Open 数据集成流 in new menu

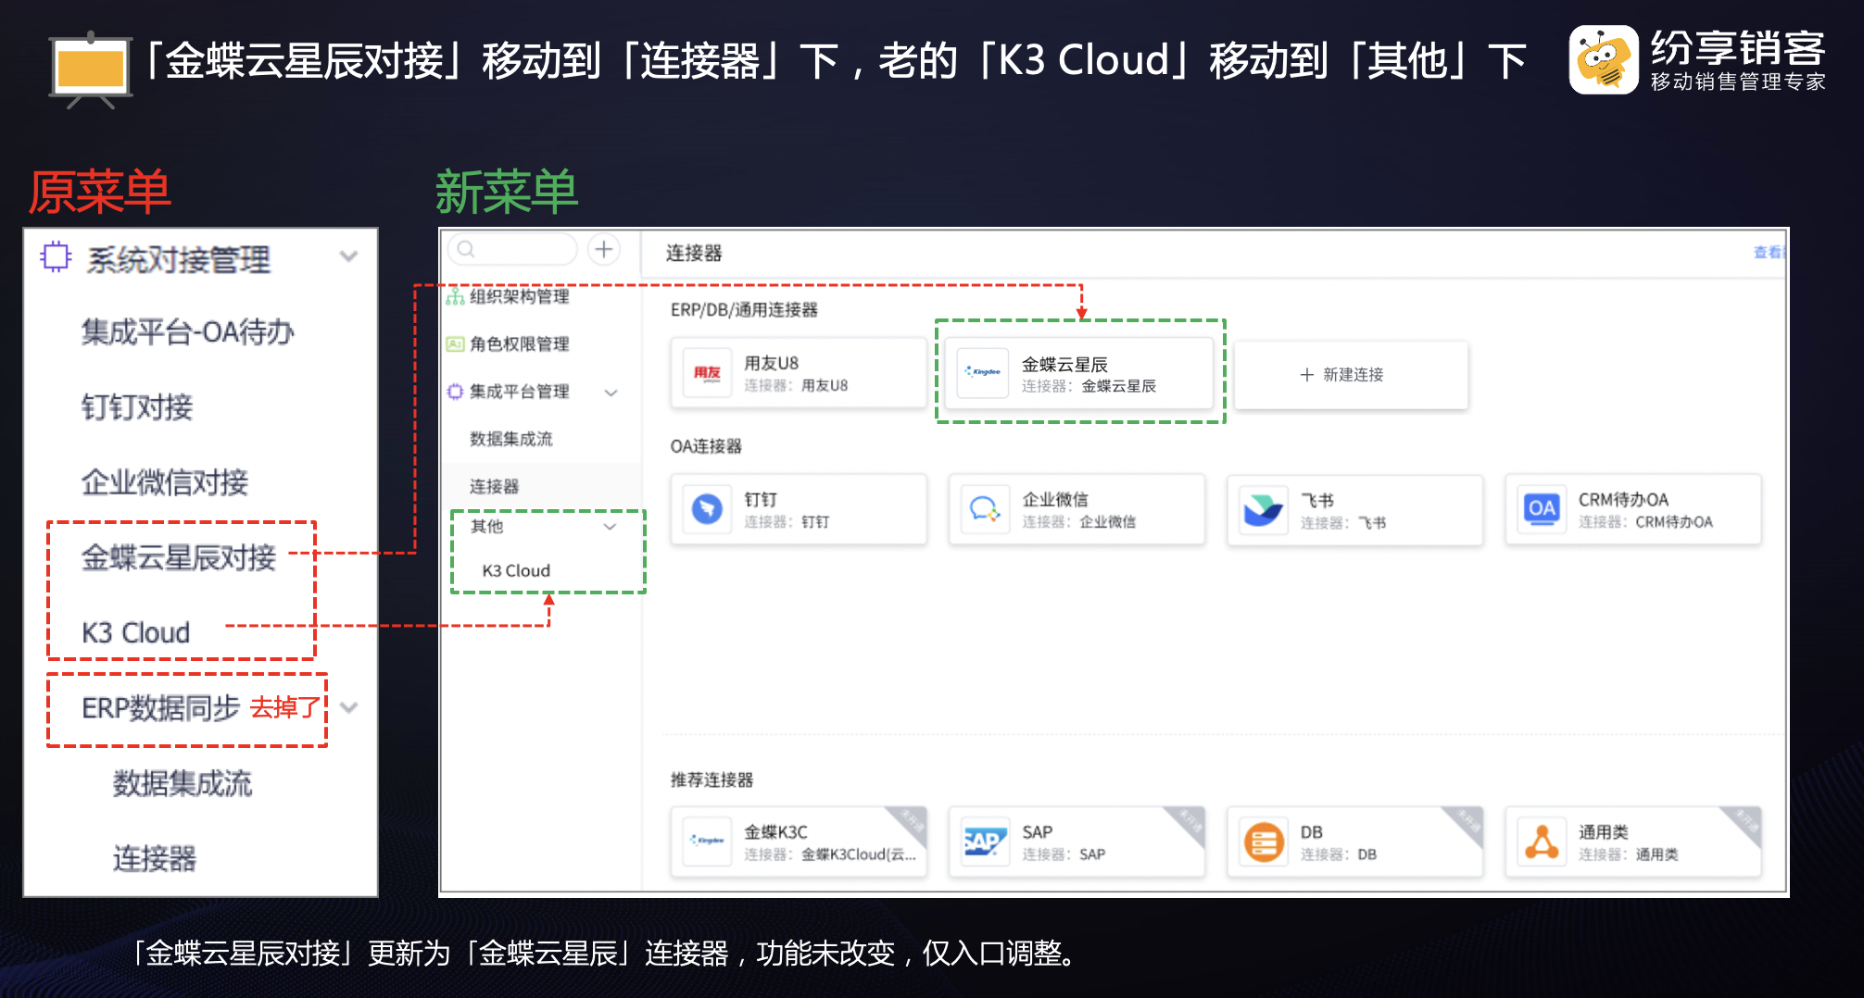pos(510,439)
